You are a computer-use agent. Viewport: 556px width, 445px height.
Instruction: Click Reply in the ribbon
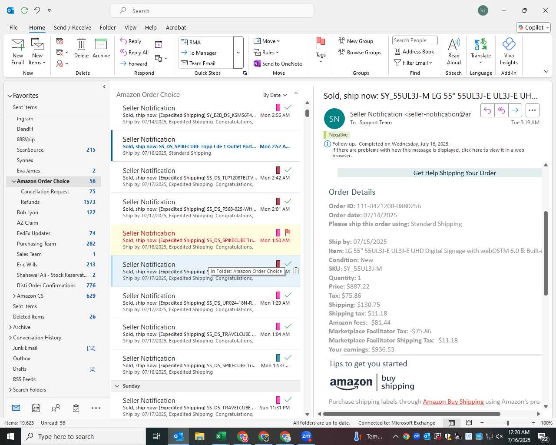[131, 41]
